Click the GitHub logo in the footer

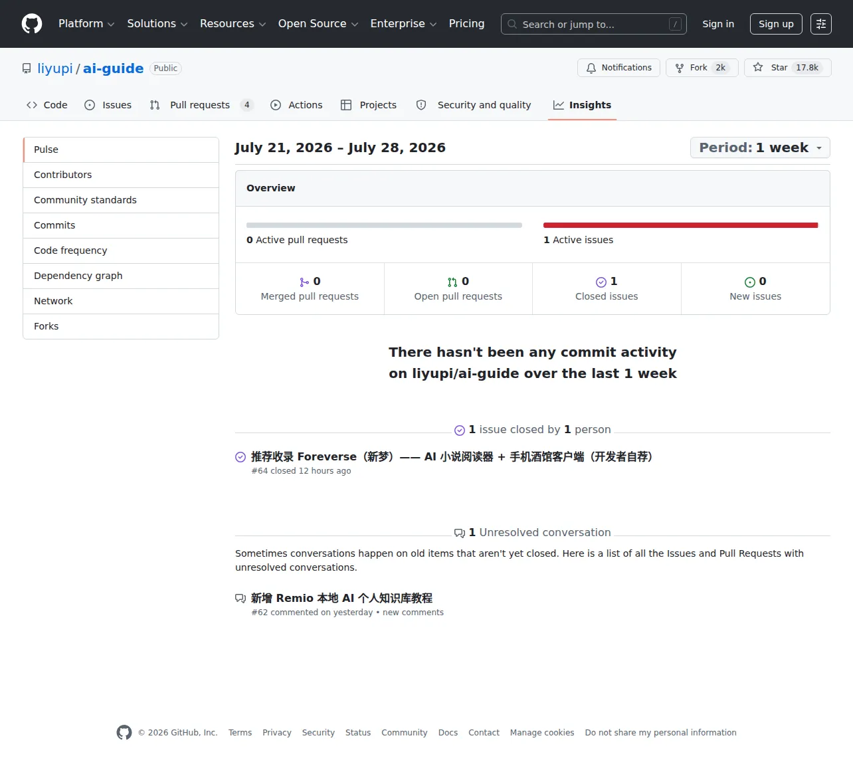point(124,732)
